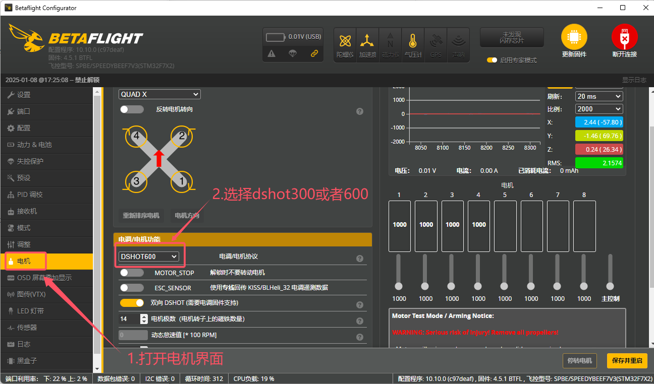Screen dimensions: 654x384
Task: Open the DSHOT600 protocol dropdown
Action: point(149,257)
